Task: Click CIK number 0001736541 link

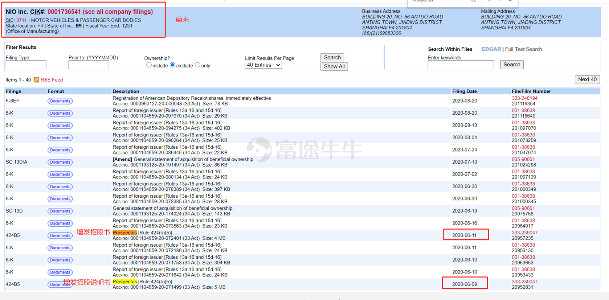Action: pyautogui.click(x=64, y=12)
